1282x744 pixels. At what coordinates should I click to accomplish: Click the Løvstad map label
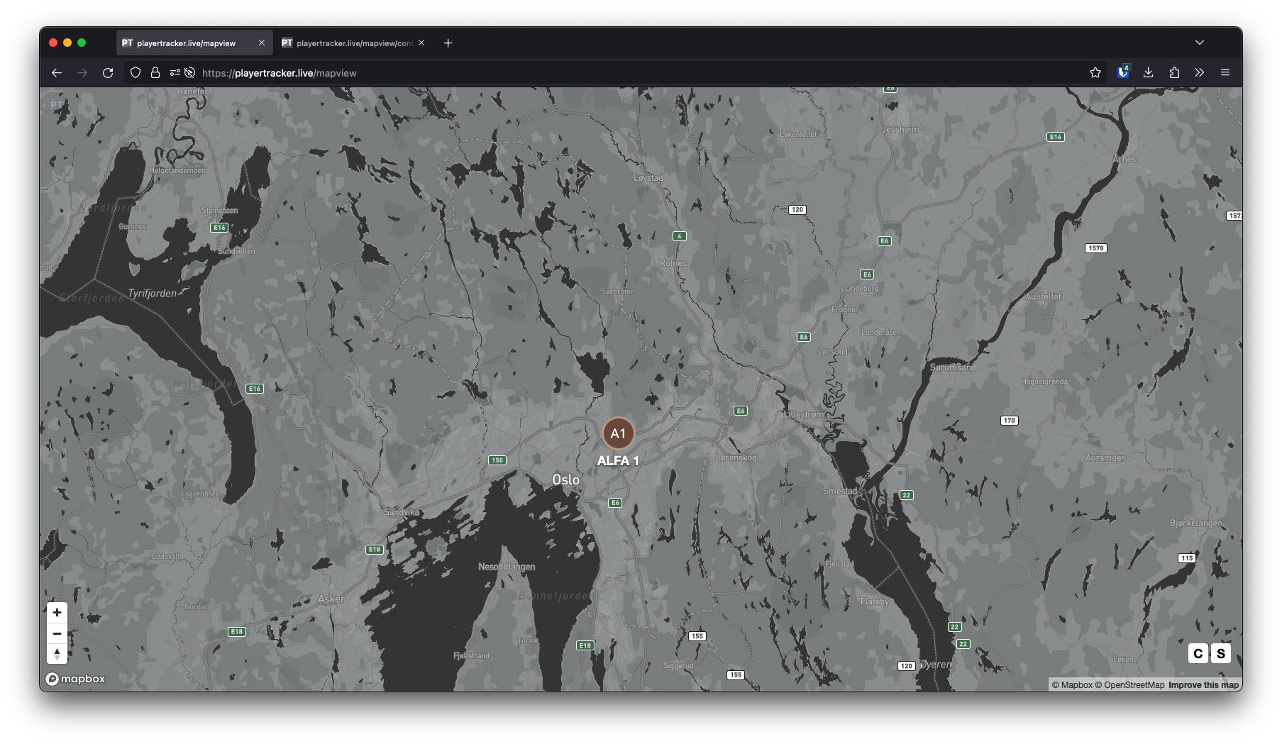(648, 178)
